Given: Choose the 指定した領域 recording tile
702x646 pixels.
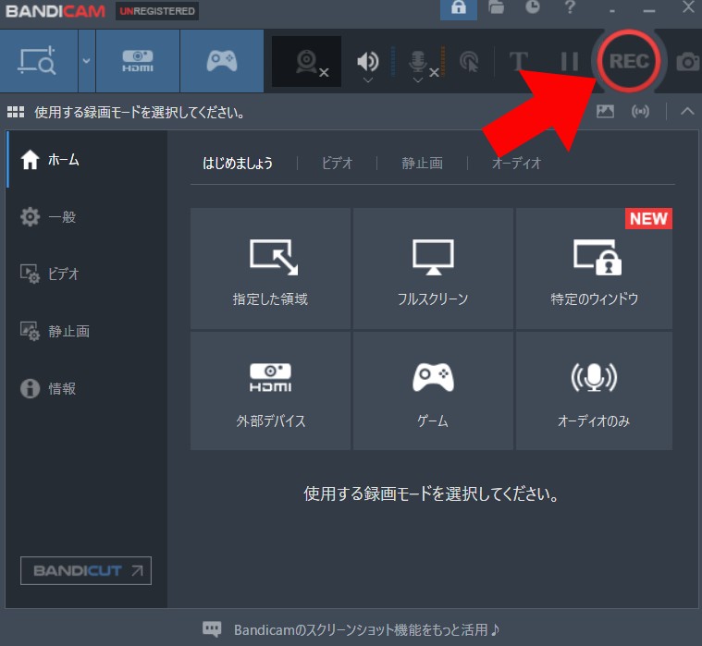Looking at the screenshot, I should click(x=270, y=268).
